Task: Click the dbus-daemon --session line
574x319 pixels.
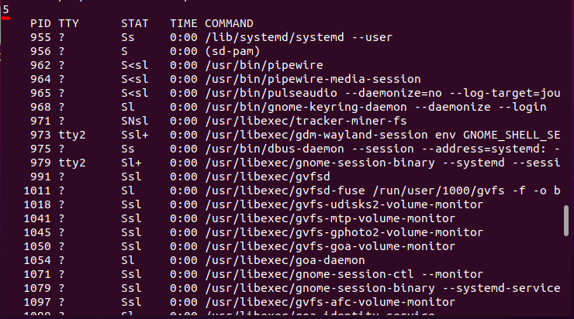Action: 382,149
